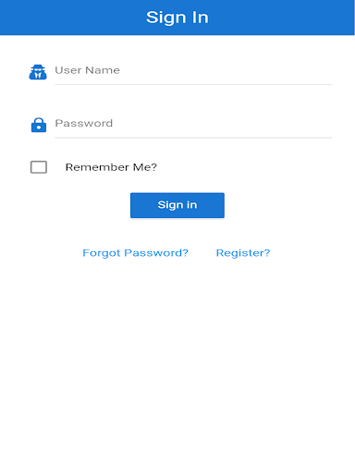Select the lock icon beside Password
The width and height of the screenshot is (355, 473).
click(39, 125)
